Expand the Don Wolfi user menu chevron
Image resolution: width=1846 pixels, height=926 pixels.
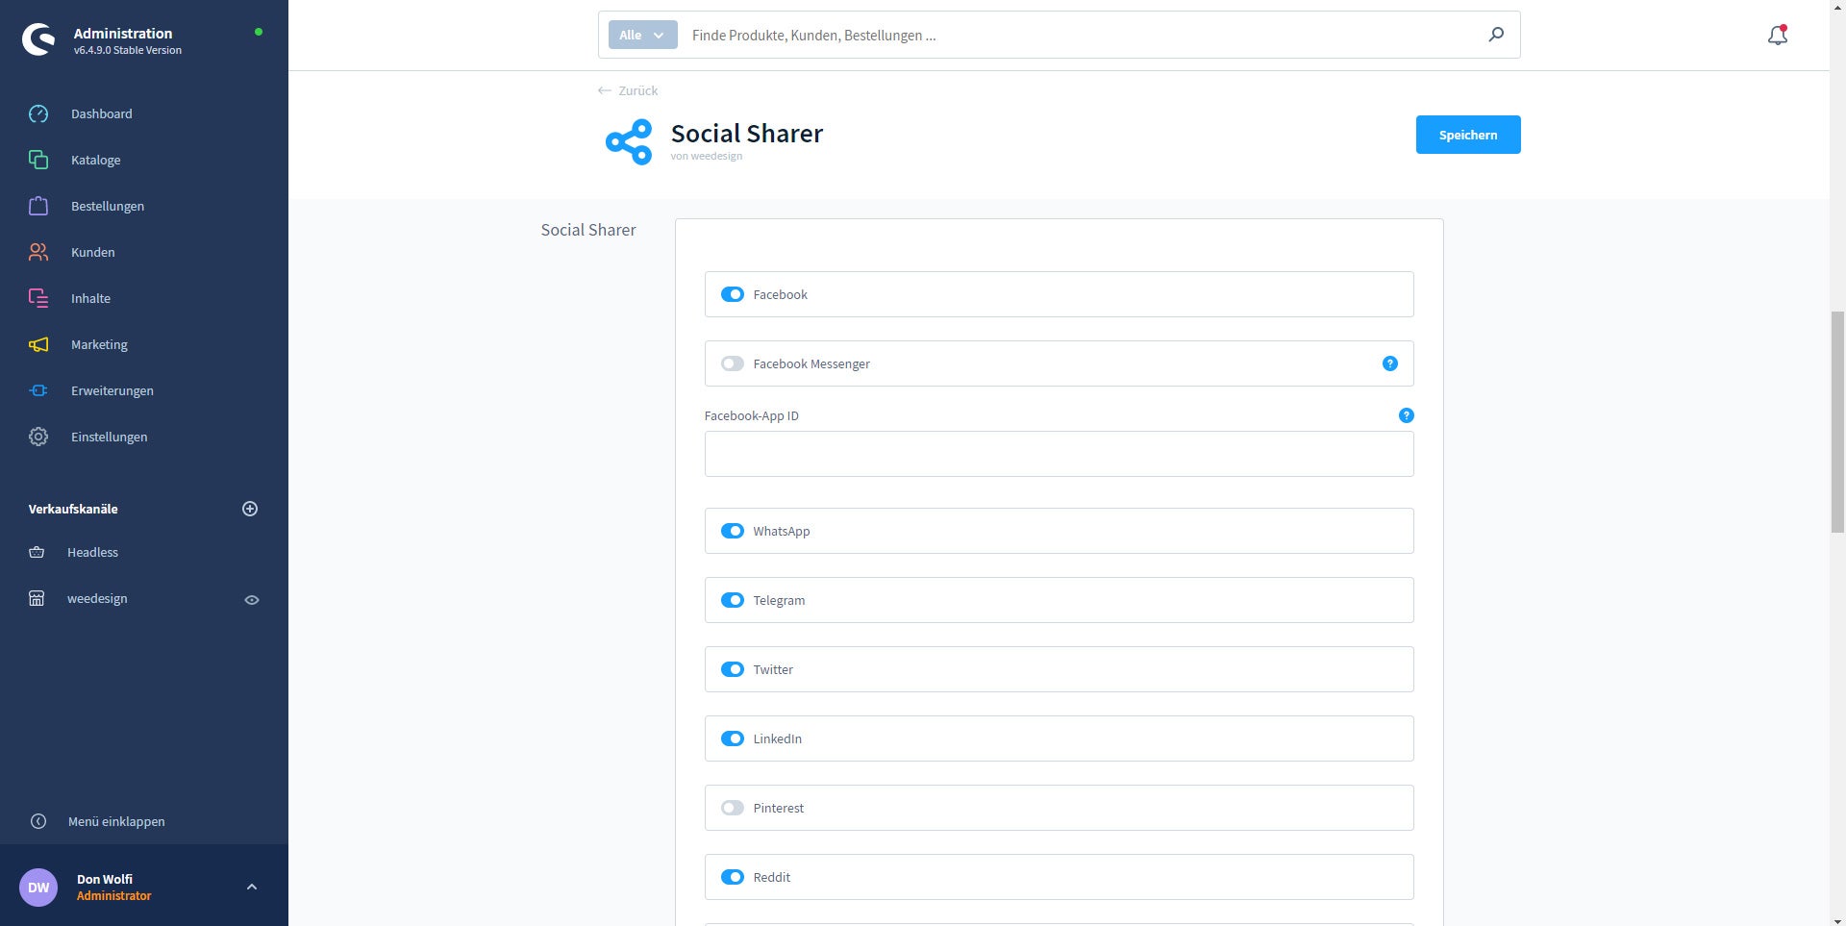pos(252,887)
